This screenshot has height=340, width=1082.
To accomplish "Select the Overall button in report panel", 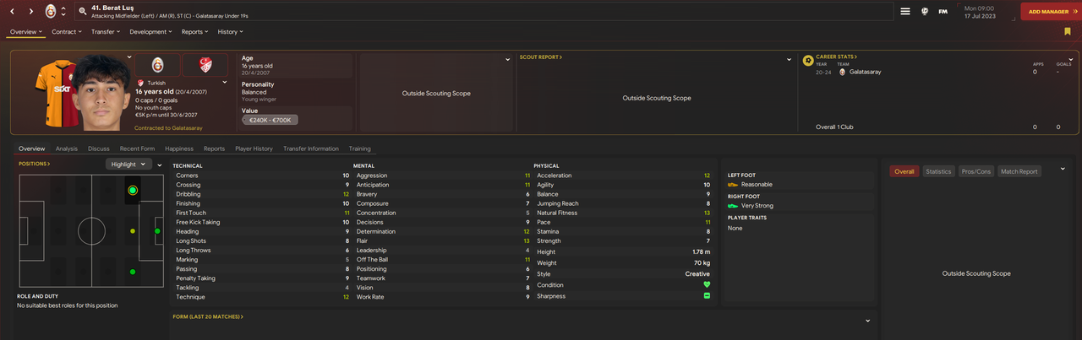I will [904, 171].
